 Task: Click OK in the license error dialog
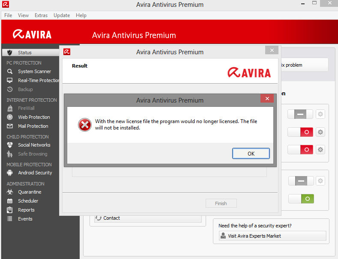coord(251,153)
